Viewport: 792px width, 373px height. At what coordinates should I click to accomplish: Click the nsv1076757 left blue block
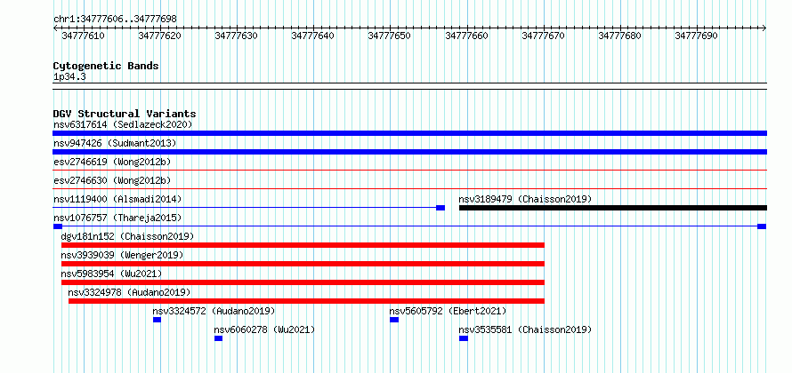(x=58, y=226)
